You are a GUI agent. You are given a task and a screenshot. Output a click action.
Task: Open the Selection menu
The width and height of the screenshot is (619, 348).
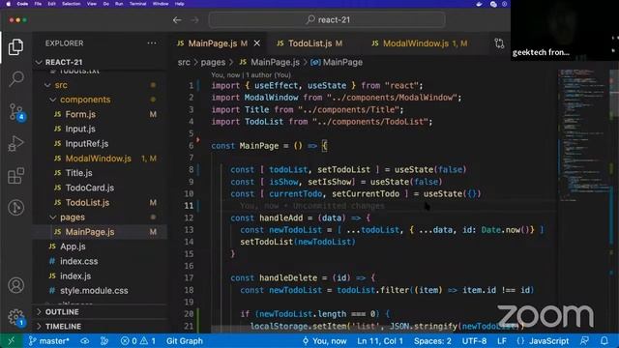[x=72, y=4]
